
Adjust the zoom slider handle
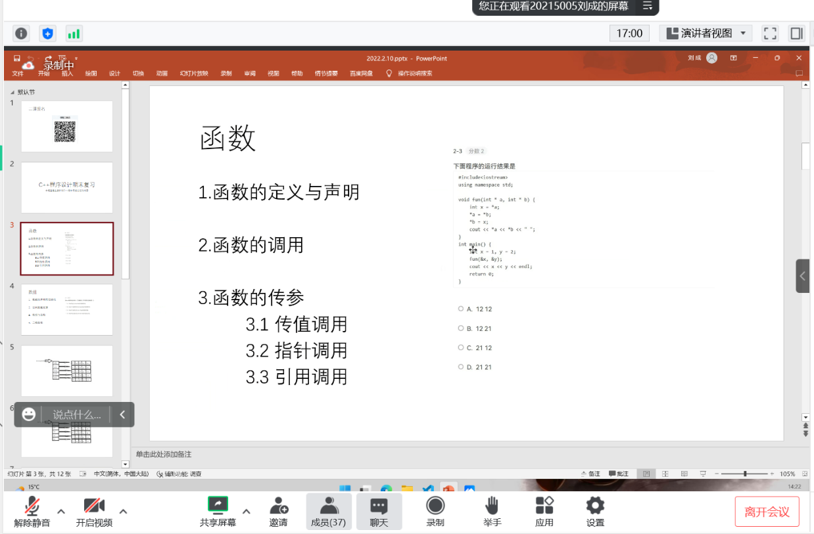point(745,474)
